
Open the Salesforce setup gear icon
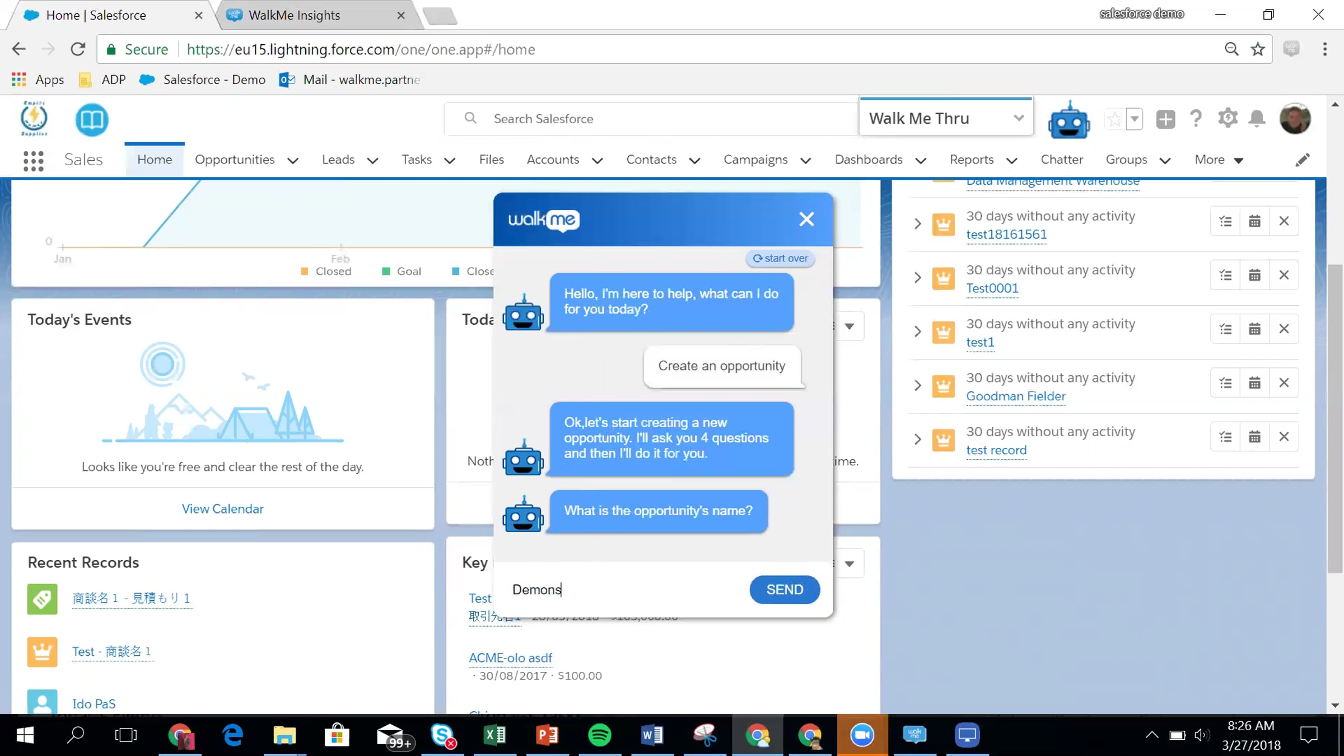[1228, 119]
